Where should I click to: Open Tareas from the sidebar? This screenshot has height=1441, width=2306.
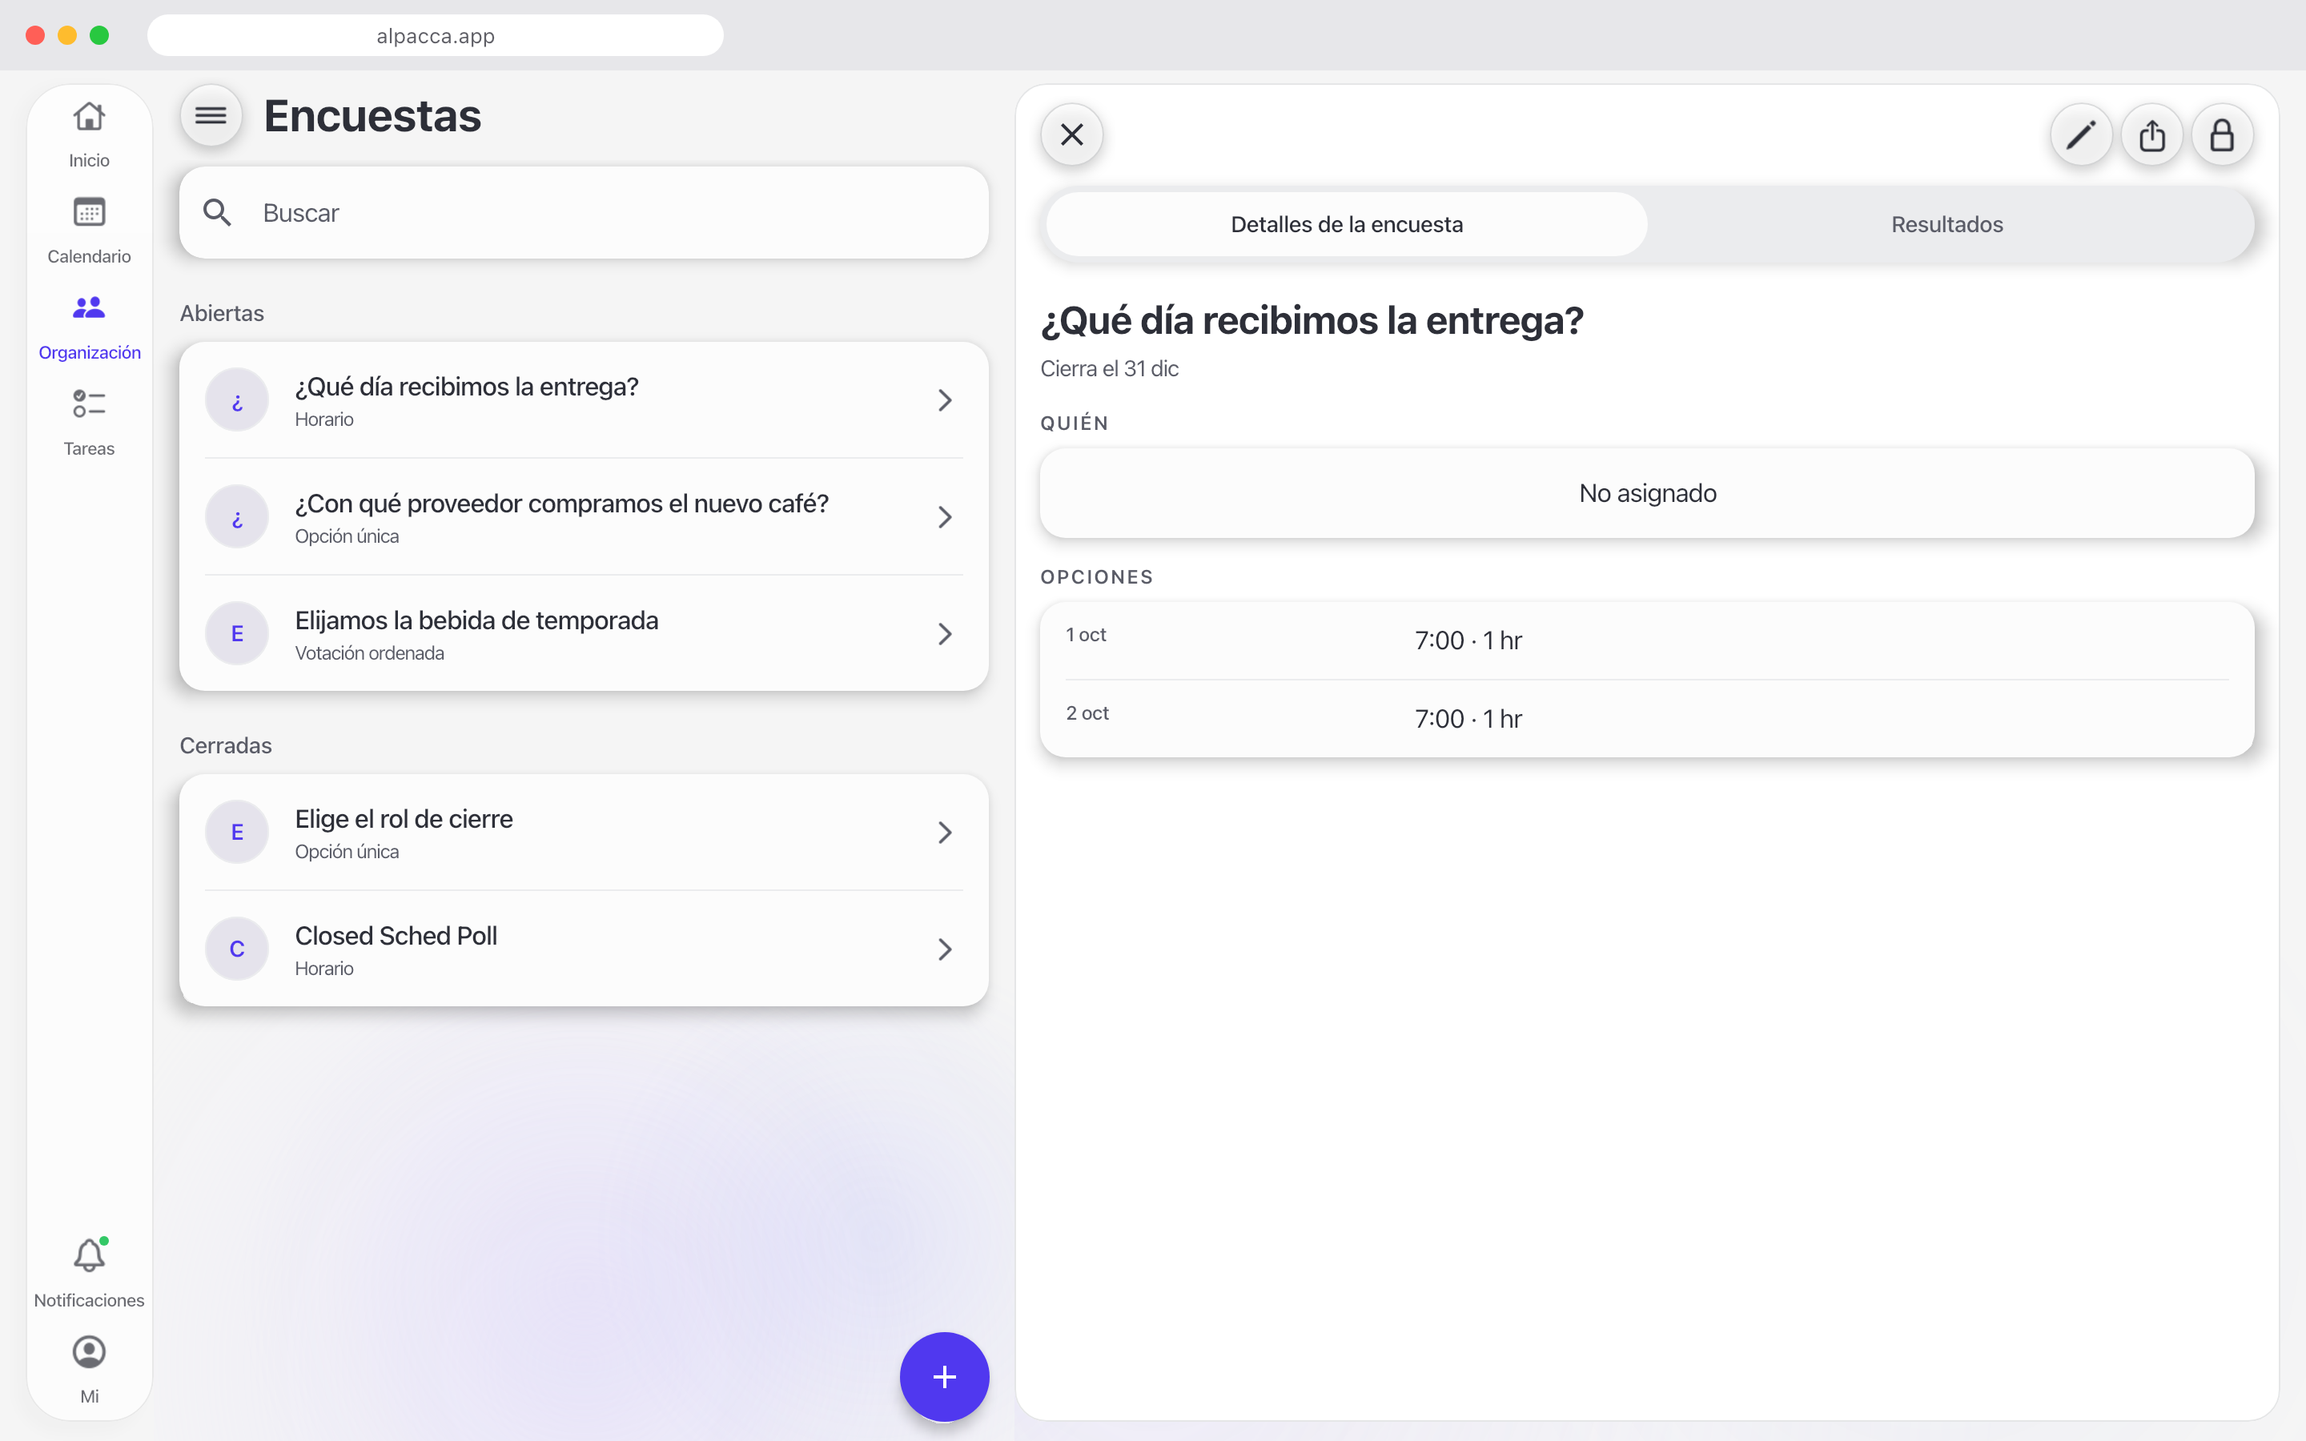click(x=89, y=423)
